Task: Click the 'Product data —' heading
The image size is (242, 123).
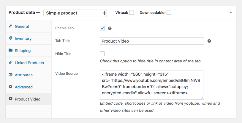Action: [24, 12]
